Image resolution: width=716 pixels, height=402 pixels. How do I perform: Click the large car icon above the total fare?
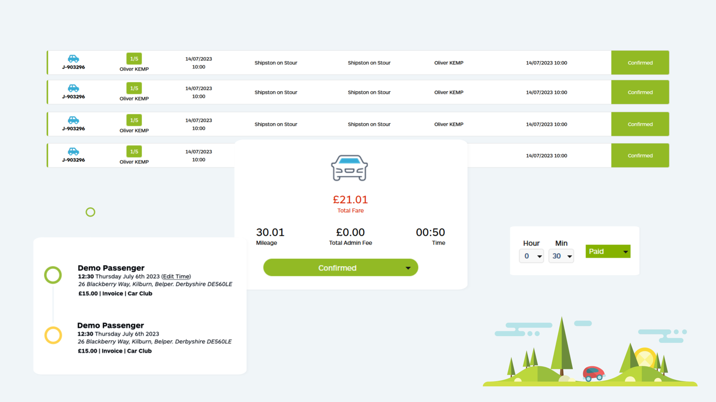[x=349, y=168]
